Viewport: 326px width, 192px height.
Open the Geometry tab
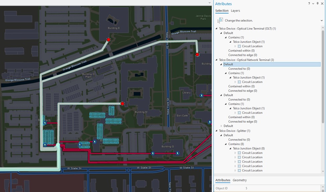coord(240,180)
